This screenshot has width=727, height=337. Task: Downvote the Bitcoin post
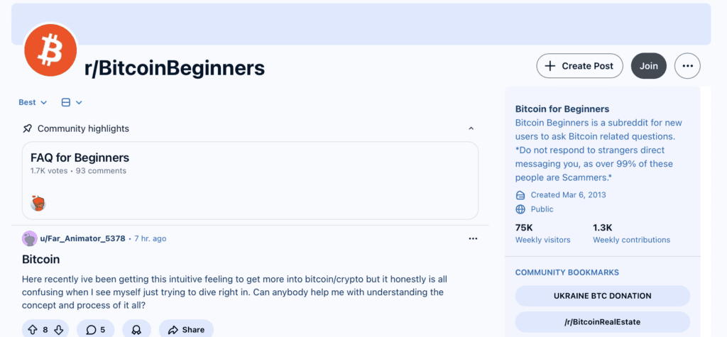click(x=58, y=329)
